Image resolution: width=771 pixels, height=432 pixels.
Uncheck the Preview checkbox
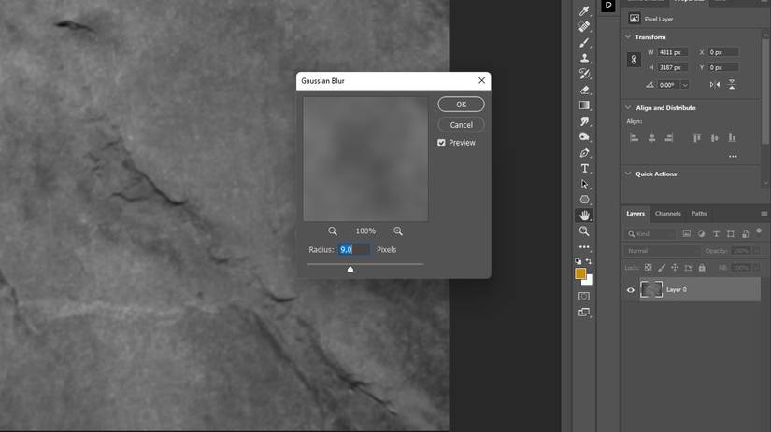(441, 143)
